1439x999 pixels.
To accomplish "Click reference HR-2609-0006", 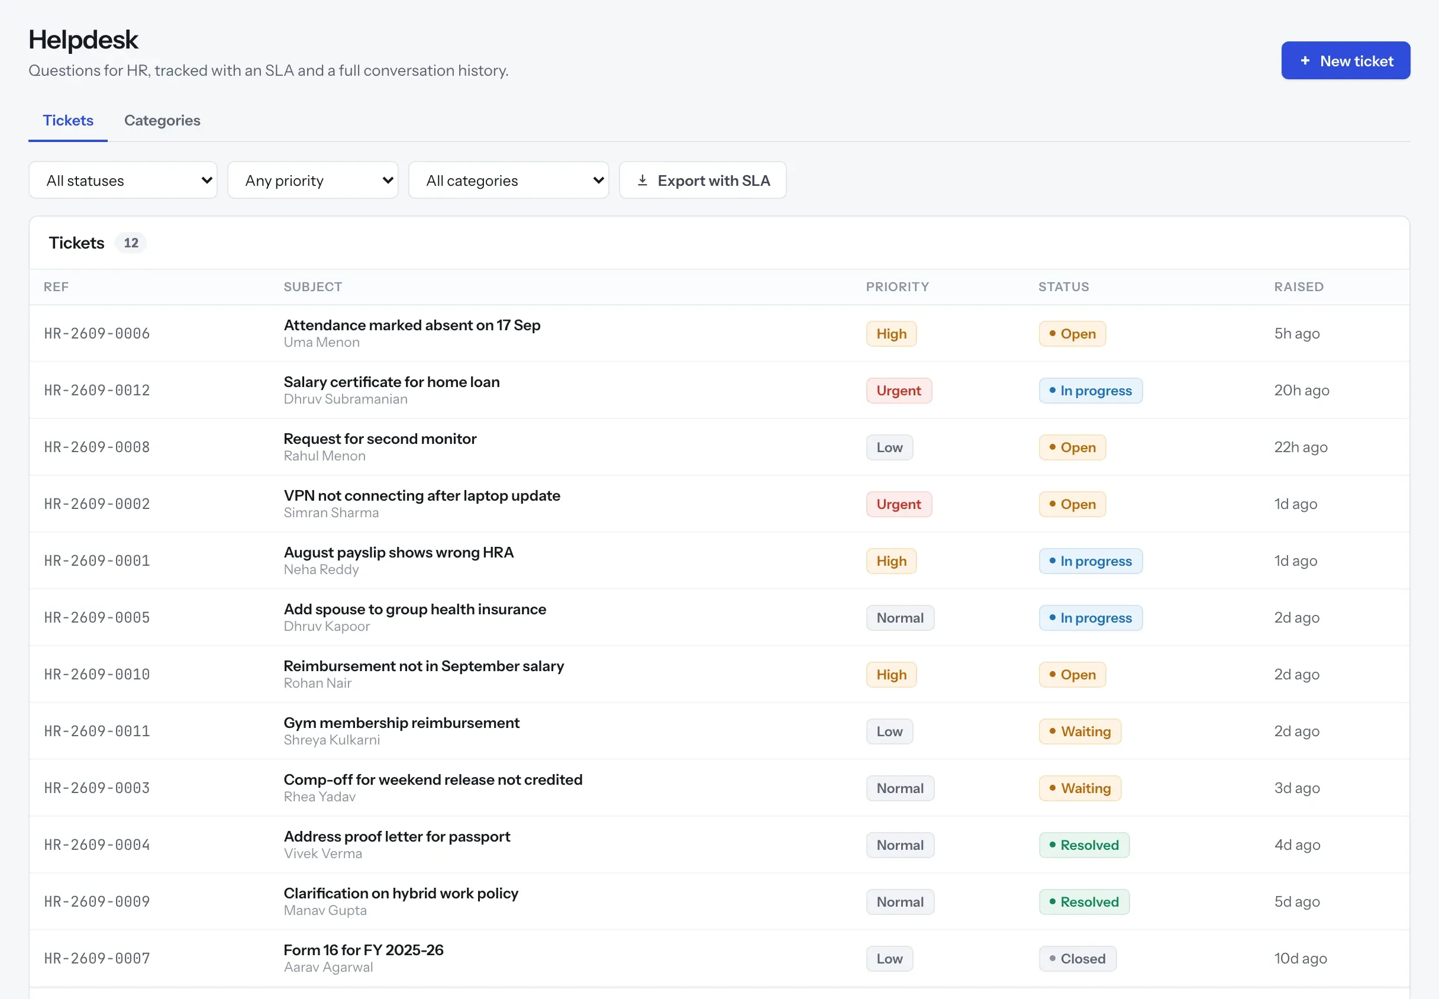I will (x=97, y=334).
